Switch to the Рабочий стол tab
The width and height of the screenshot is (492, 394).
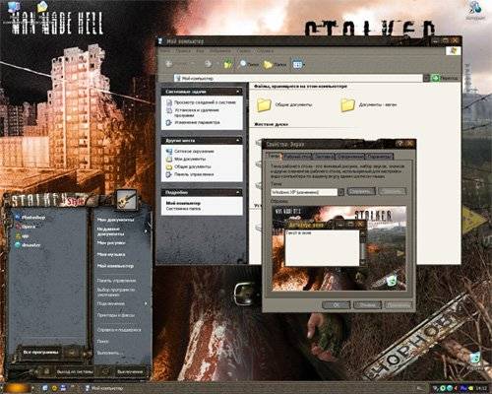[x=297, y=157]
